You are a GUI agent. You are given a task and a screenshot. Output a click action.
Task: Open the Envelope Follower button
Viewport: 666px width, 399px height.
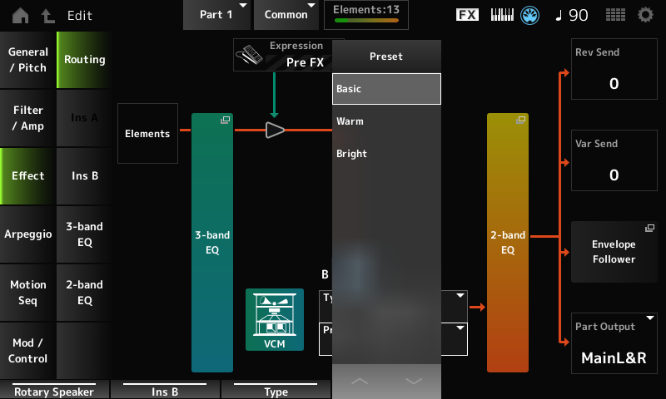pyautogui.click(x=614, y=252)
